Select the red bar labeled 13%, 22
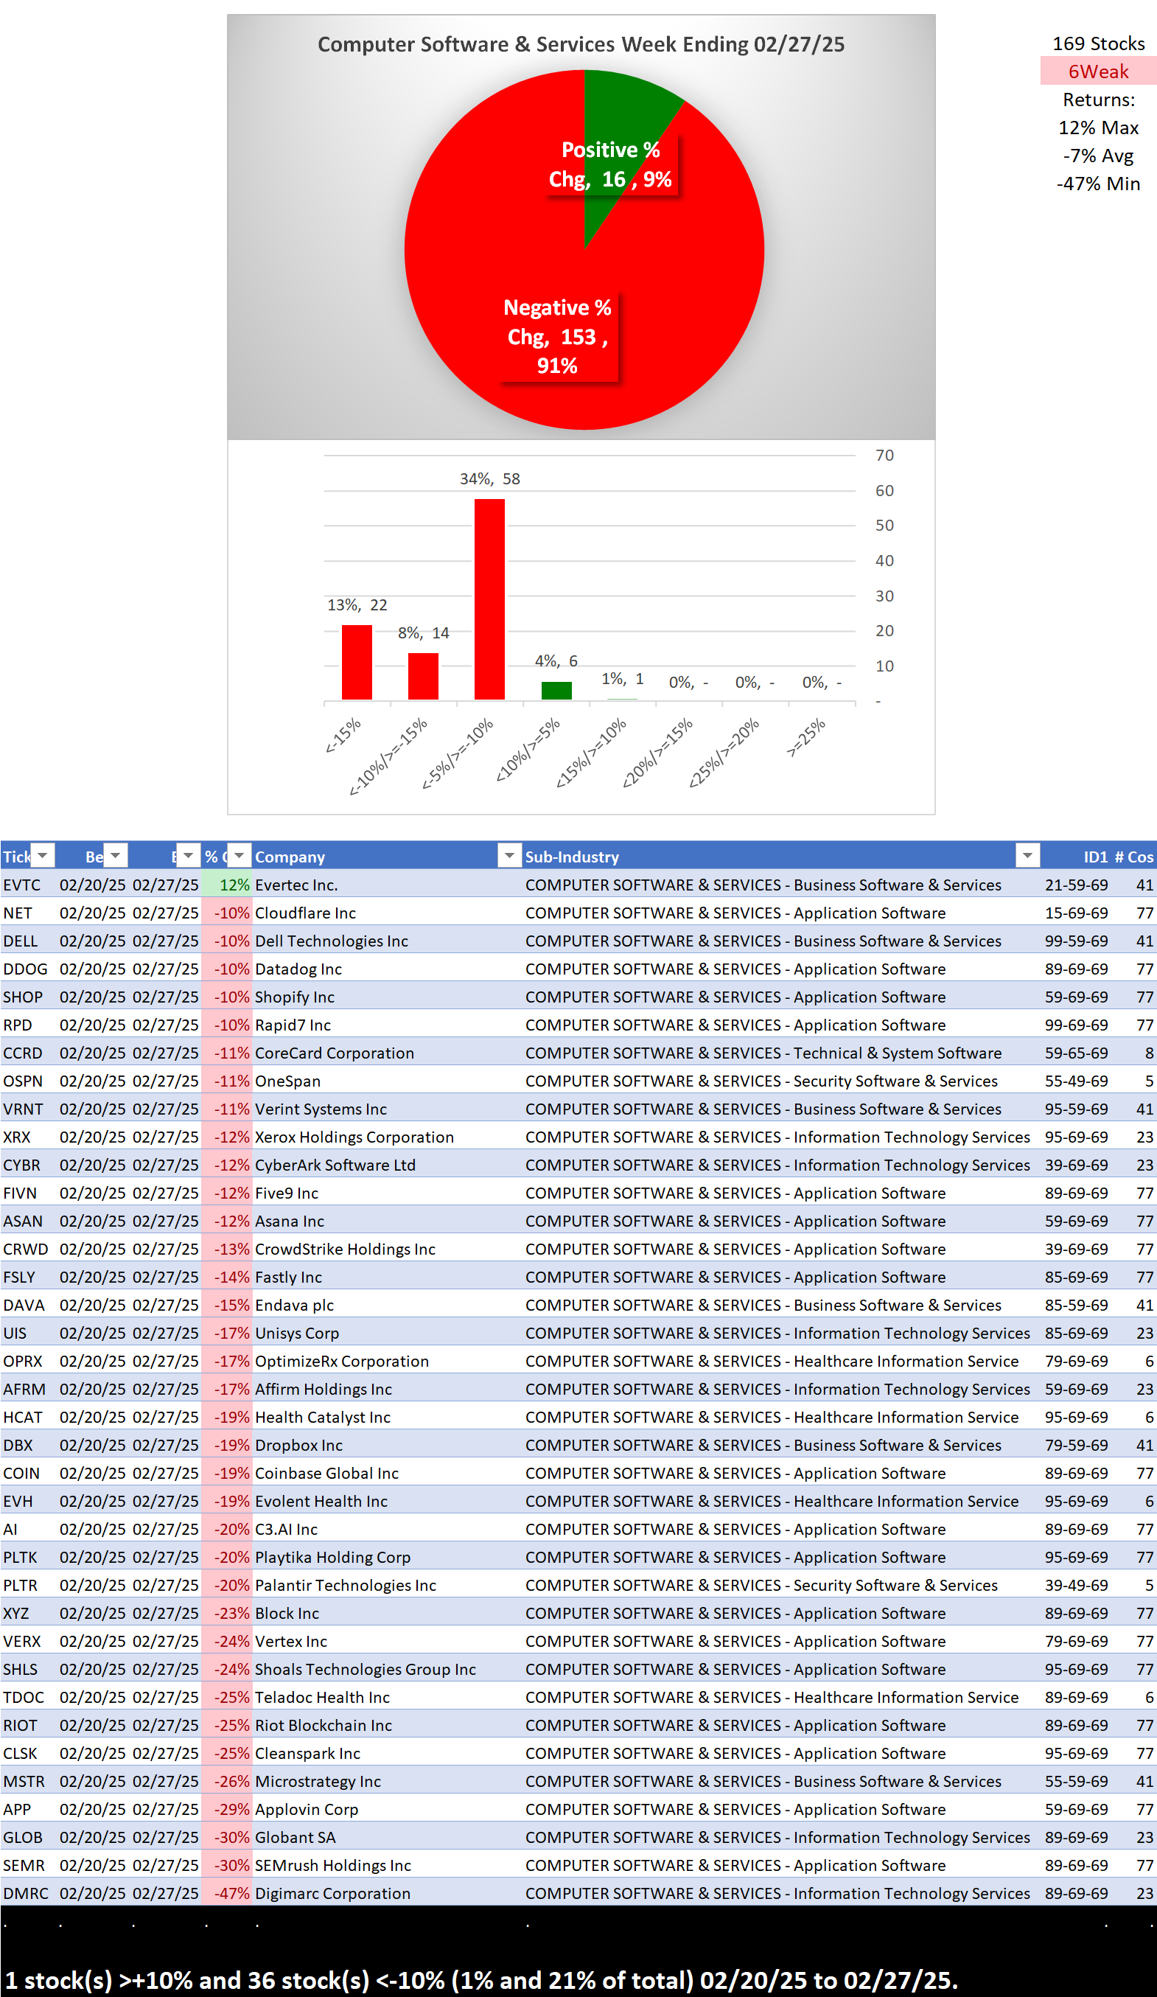 [x=357, y=663]
